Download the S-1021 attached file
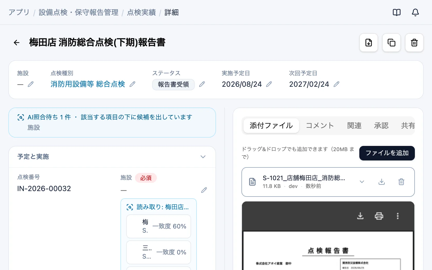 [x=382, y=182]
